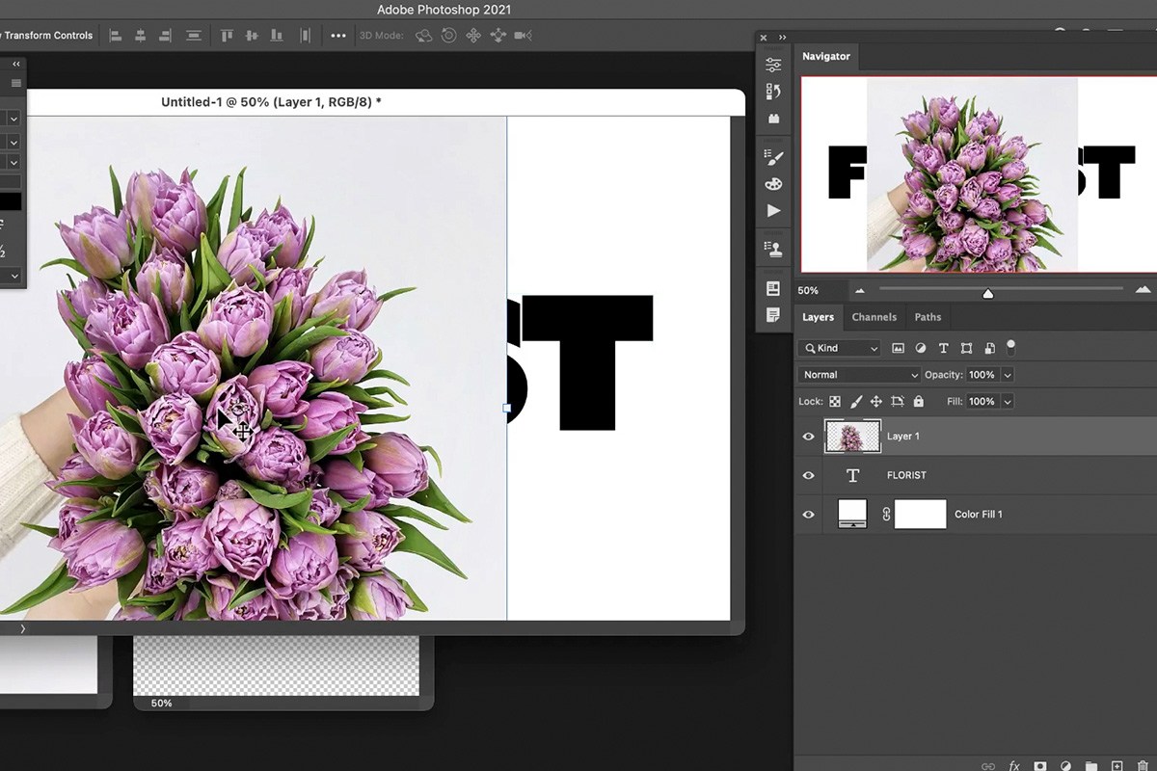Switch to the Channels tab
This screenshot has width=1157, height=771.
[874, 317]
